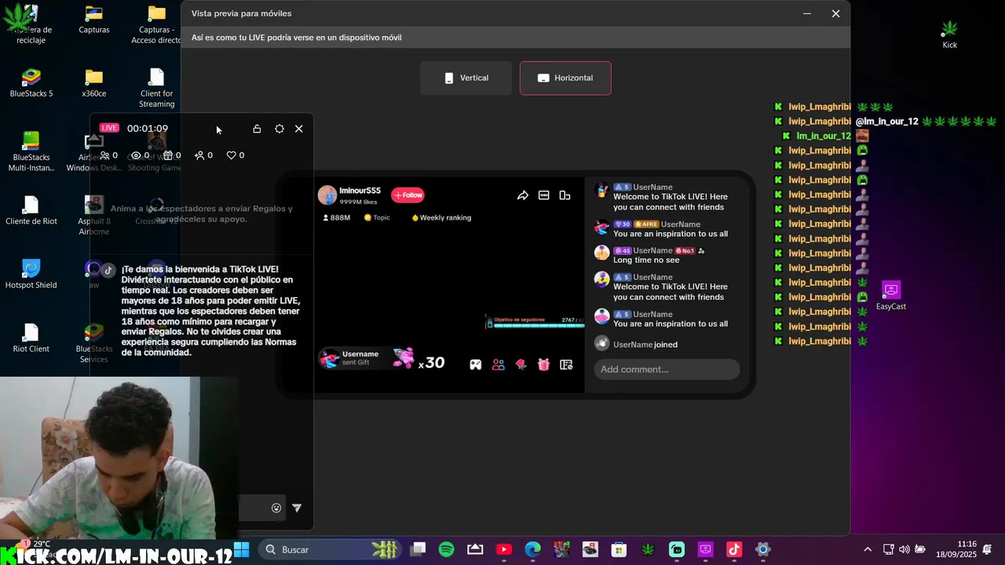Image resolution: width=1005 pixels, height=565 pixels.
Task: Click the Topic tag in preview
Action: 377,217
